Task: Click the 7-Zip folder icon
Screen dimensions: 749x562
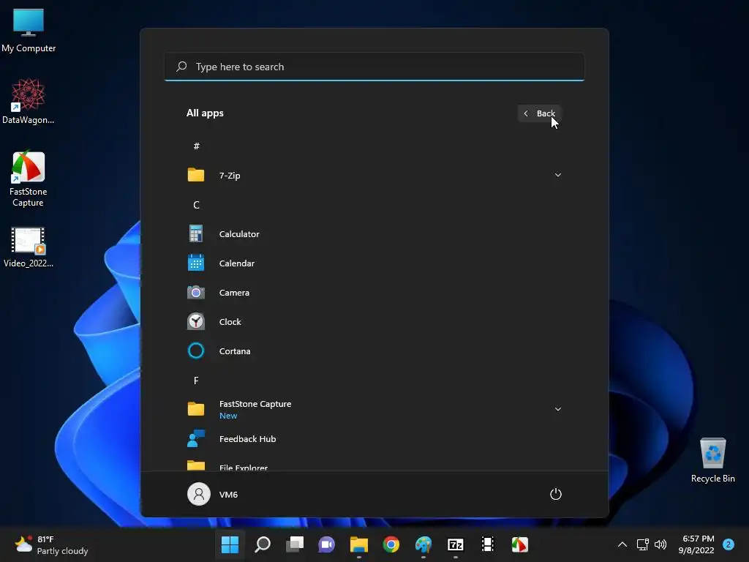Action: (x=196, y=176)
